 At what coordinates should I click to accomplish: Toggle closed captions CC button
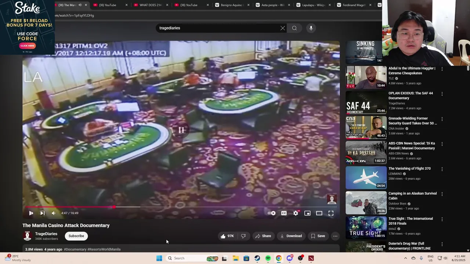(284, 213)
